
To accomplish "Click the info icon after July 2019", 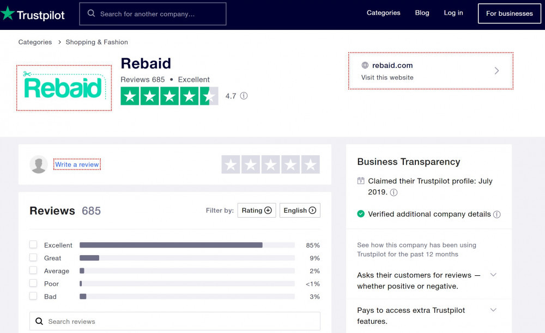I will pyautogui.click(x=393, y=193).
